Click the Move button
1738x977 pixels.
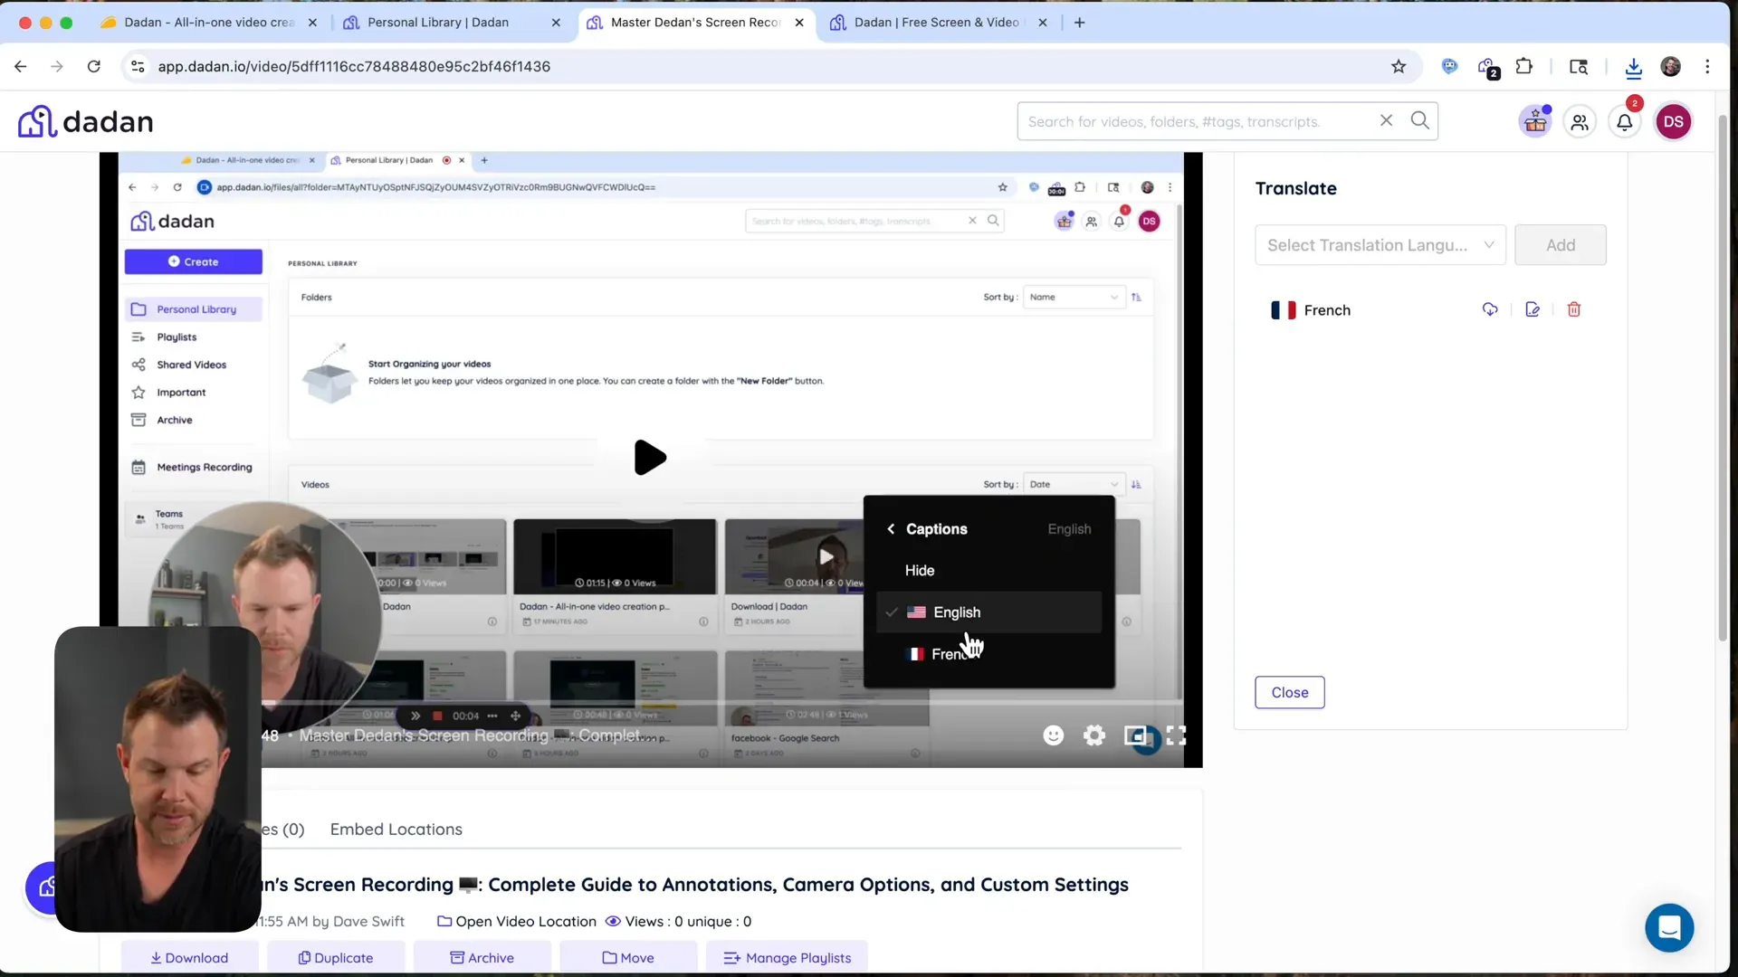(x=628, y=957)
